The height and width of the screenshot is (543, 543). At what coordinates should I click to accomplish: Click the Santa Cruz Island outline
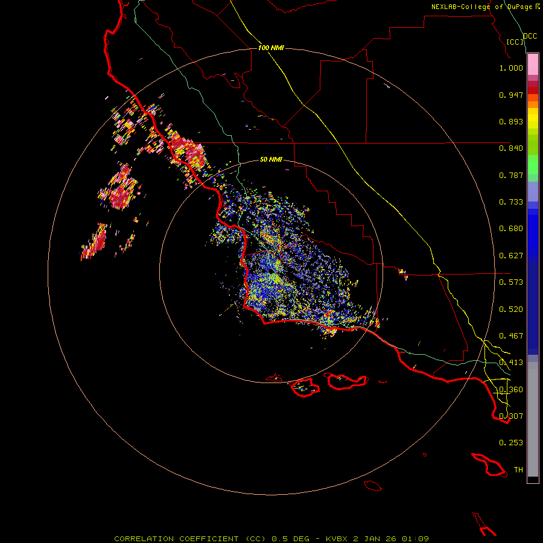coord(347,382)
